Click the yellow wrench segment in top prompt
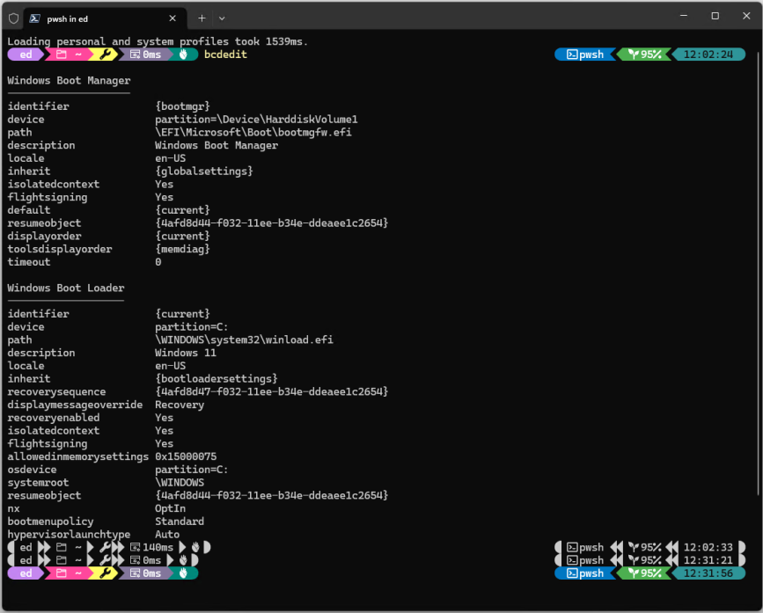Viewport: 763px width, 613px height. coord(104,55)
